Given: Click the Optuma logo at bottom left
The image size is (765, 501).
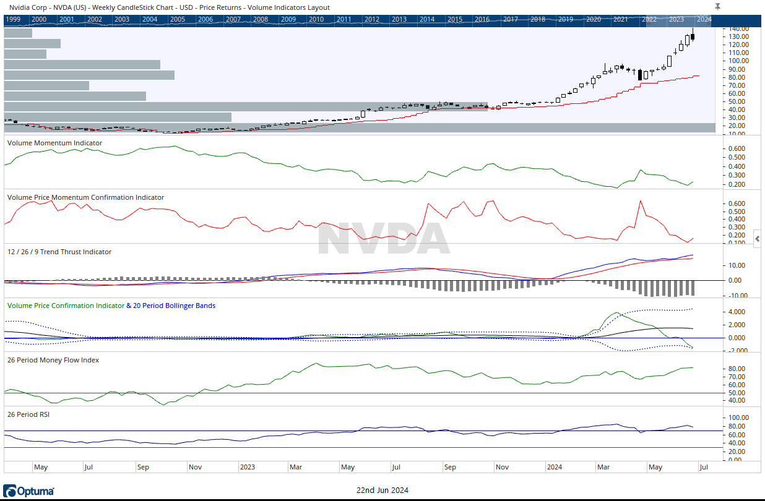Looking at the screenshot, I should click(x=29, y=490).
